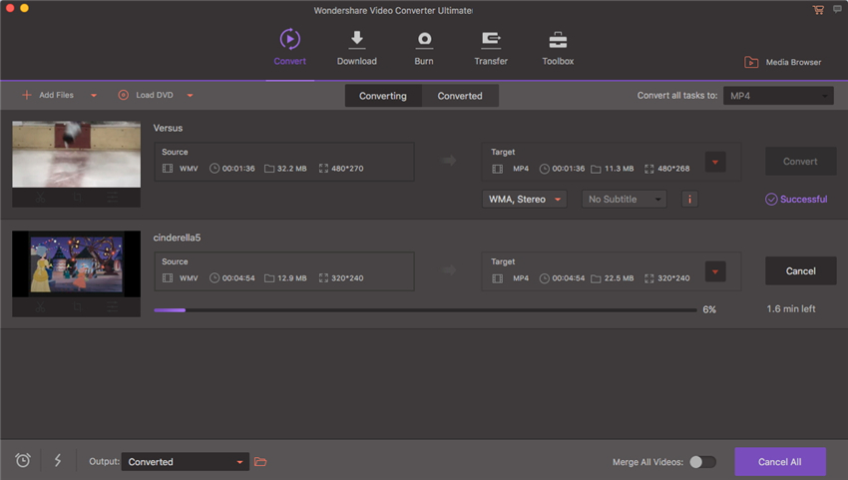Select the cinderella5 video thumbnail

pos(76,264)
